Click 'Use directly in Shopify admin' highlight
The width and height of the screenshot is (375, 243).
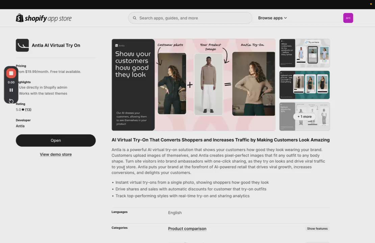(43, 87)
